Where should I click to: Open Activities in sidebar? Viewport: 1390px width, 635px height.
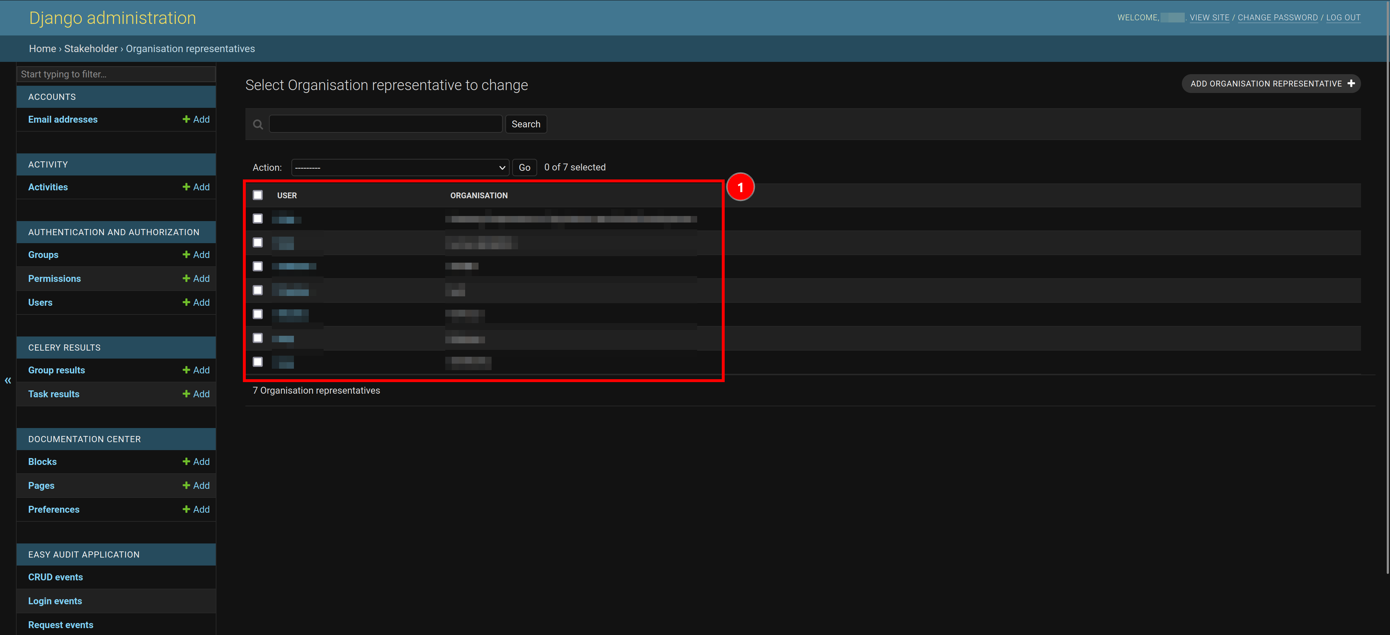click(48, 187)
